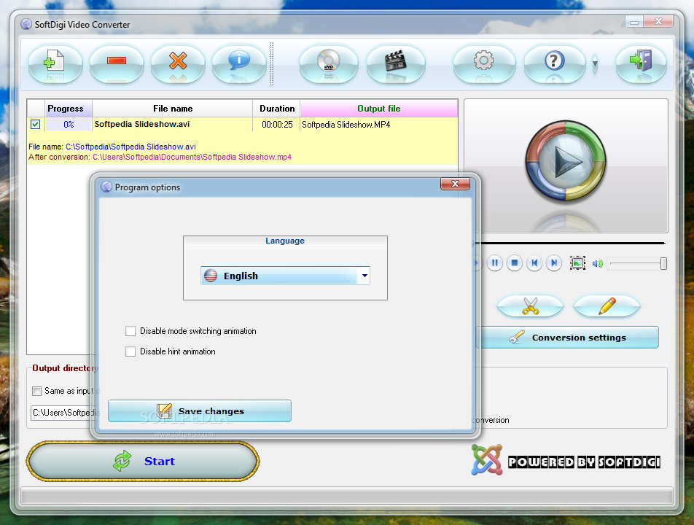The width and height of the screenshot is (694, 525).
Task: Click the Progress column header
Action: click(69, 109)
